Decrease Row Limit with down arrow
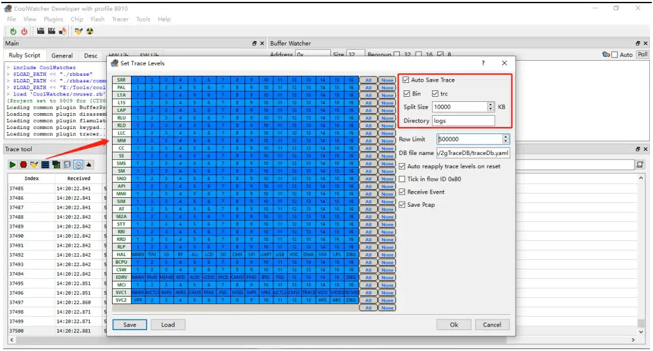 click(x=506, y=142)
